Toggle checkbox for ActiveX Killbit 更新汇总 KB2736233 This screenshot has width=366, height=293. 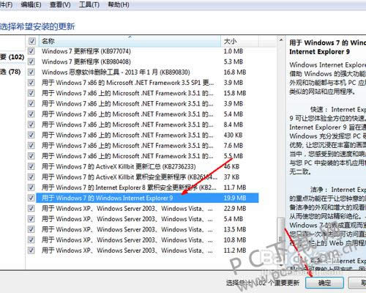point(31,166)
